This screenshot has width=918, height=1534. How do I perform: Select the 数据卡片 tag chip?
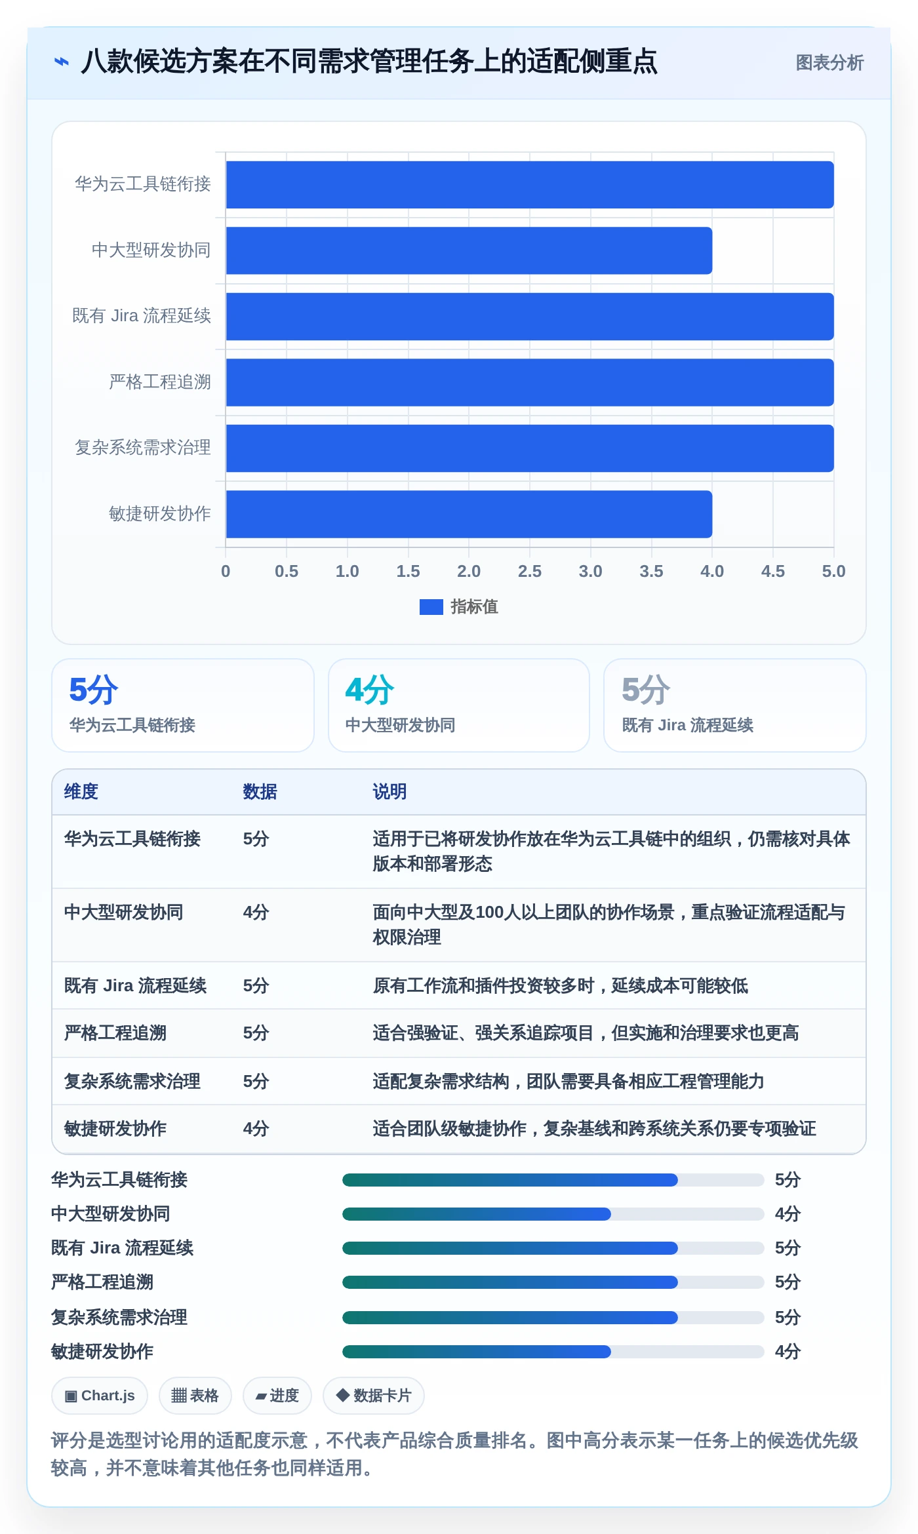[x=374, y=1396]
